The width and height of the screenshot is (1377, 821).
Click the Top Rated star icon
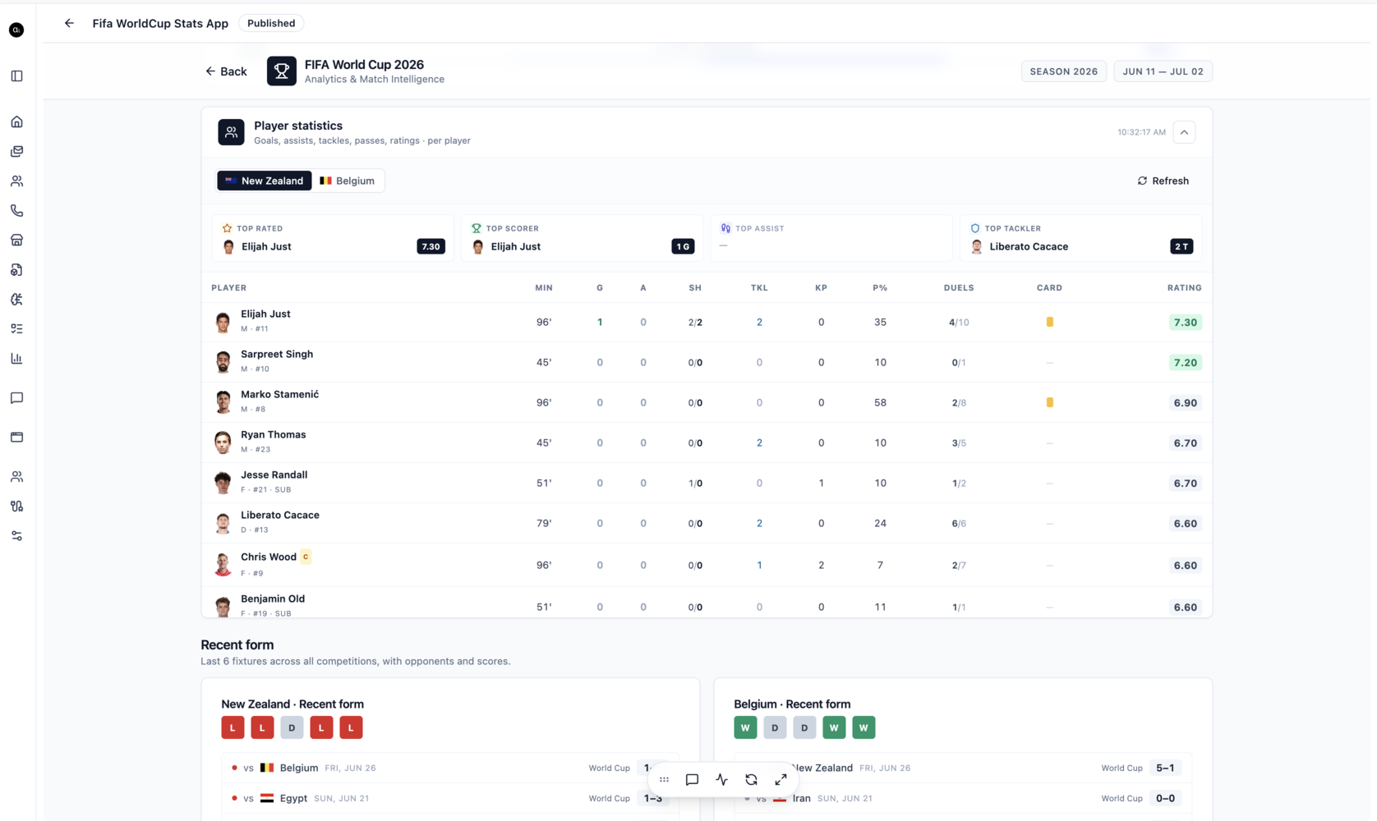point(228,228)
